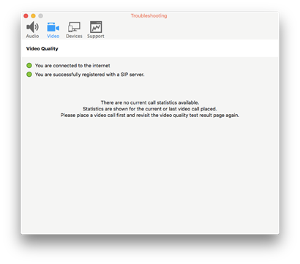Click the gray disabled zoom window button
300x264 pixels.
click(x=40, y=16)
